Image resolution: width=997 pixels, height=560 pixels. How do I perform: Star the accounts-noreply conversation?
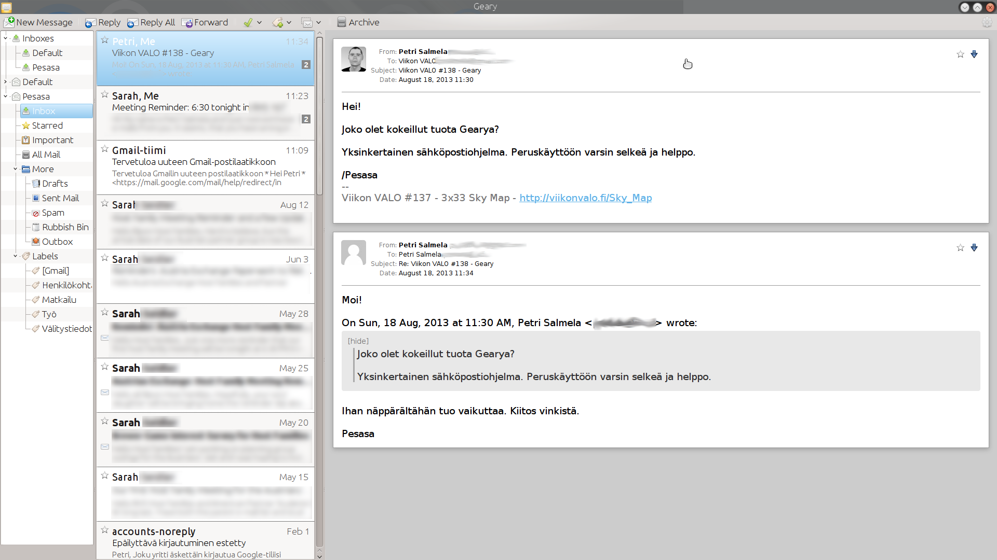tap(104, 530)
